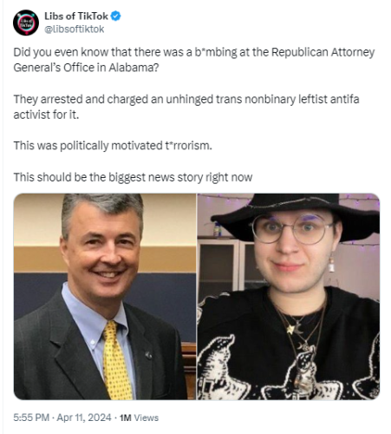Click the black hat in the right photo
Viewport: 391px width, 434px height.
(297, 214)
